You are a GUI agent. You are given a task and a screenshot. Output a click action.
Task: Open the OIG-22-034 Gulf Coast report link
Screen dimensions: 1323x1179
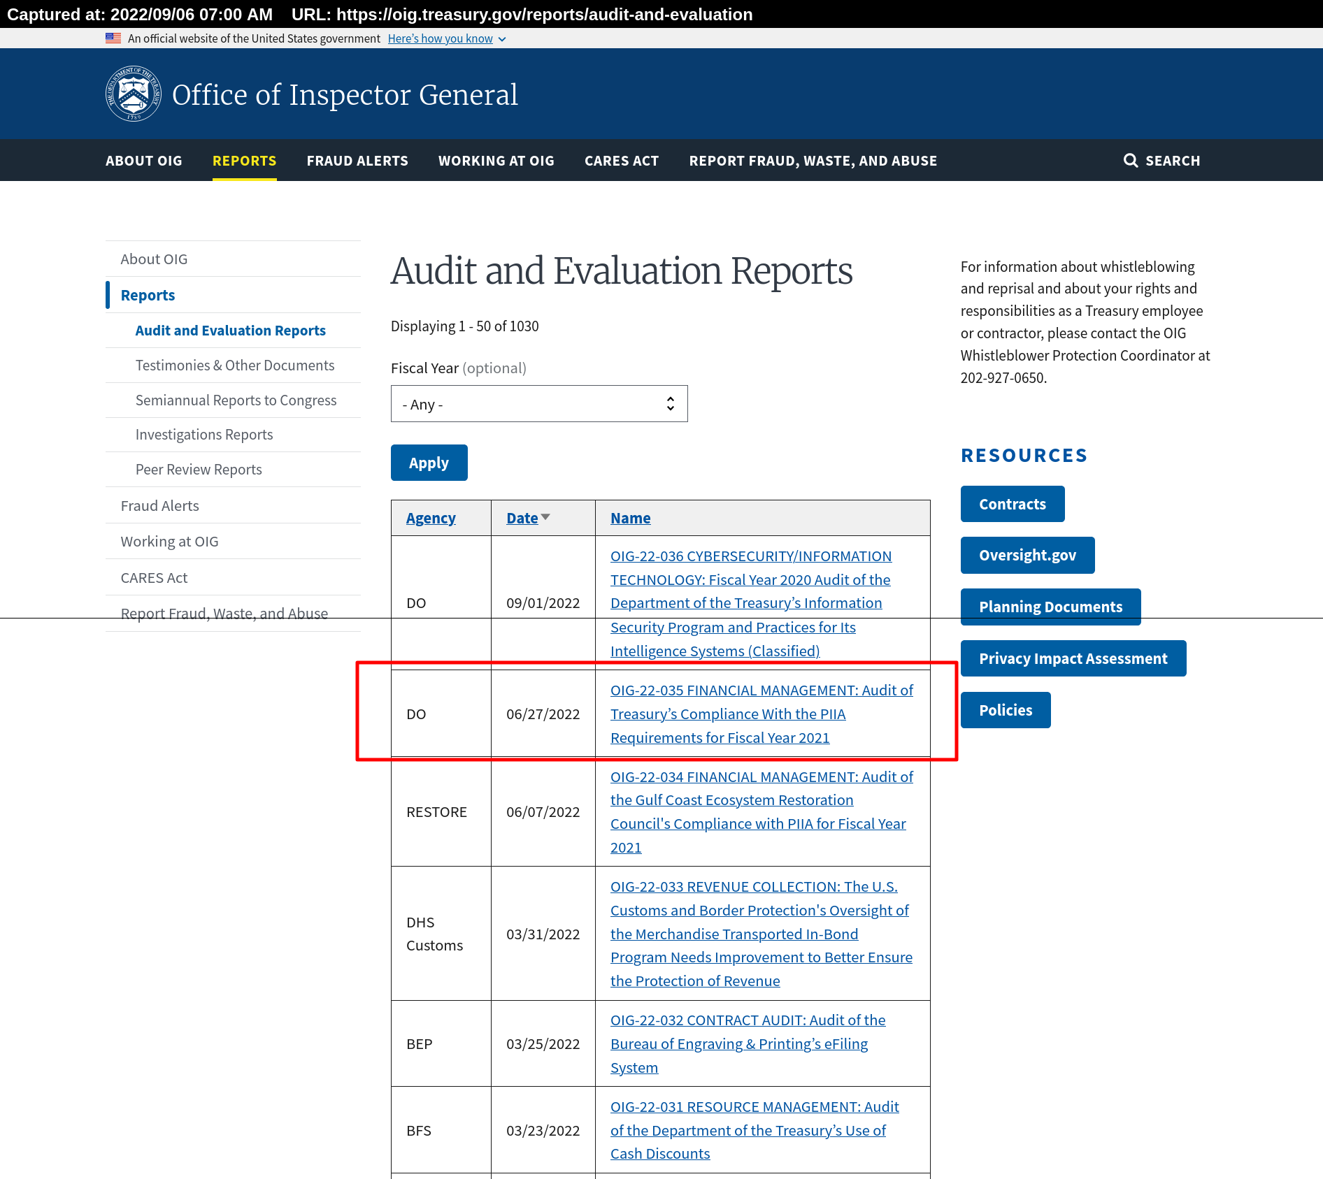pyautogui.click(x=761, y=812)
